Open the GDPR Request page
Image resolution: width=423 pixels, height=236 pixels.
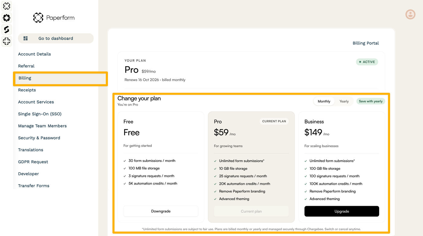click(33, 162)
